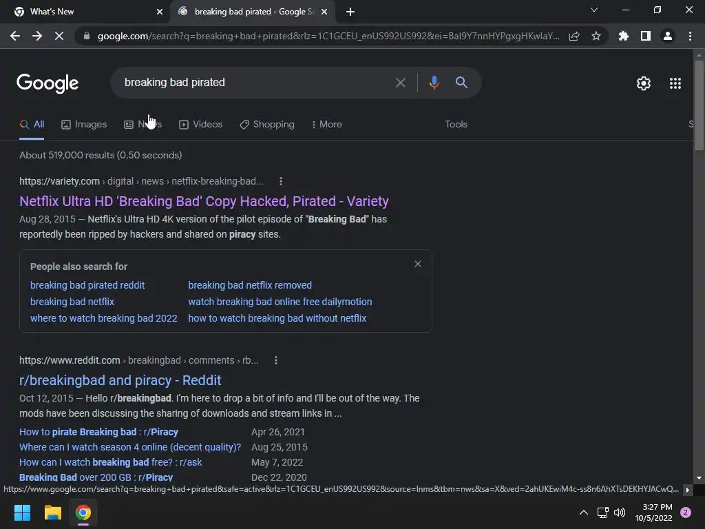Search where to watch breaking bad 2022
The height and width of the screenshot is (529, 705).
104,318
